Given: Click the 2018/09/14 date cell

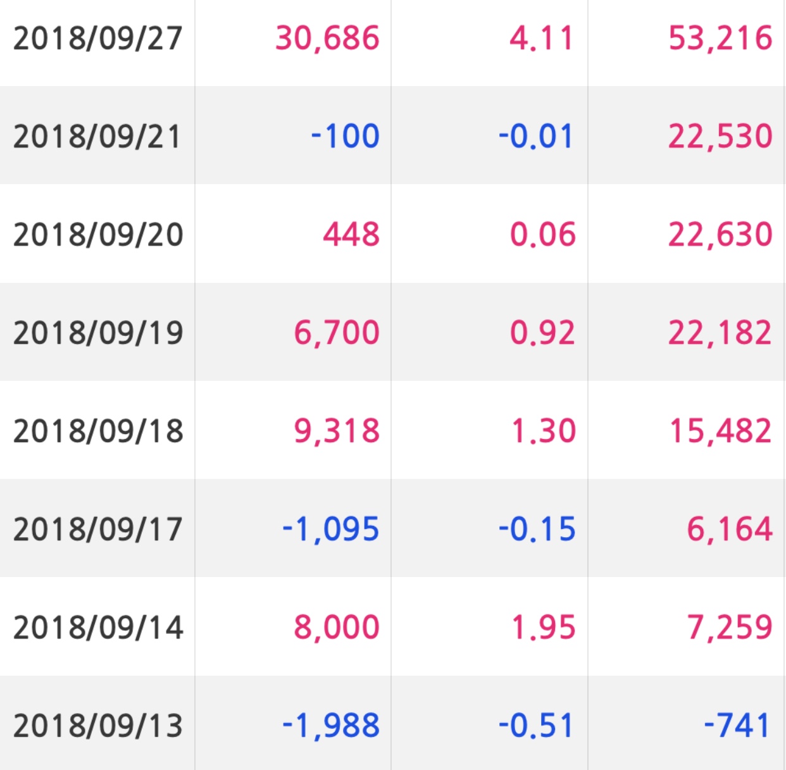Looking at the screenshot, I should pyautogui.click(x=98, y=628).
